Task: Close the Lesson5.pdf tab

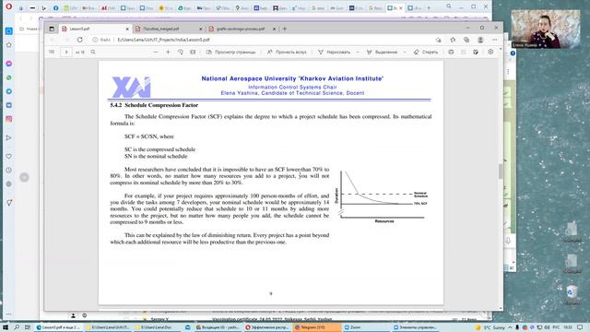Action: pyautogui.click(x=127, y=29)
